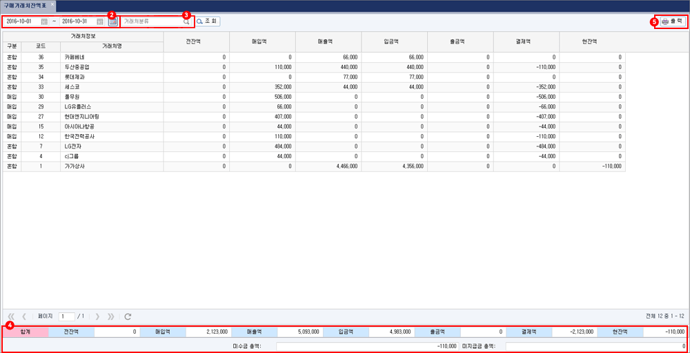Select the 카페베네 row
This screenshot has height=353, width=690.
314,57
